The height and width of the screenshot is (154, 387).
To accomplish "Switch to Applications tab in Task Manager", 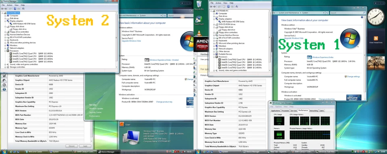I will coord(275,111).
